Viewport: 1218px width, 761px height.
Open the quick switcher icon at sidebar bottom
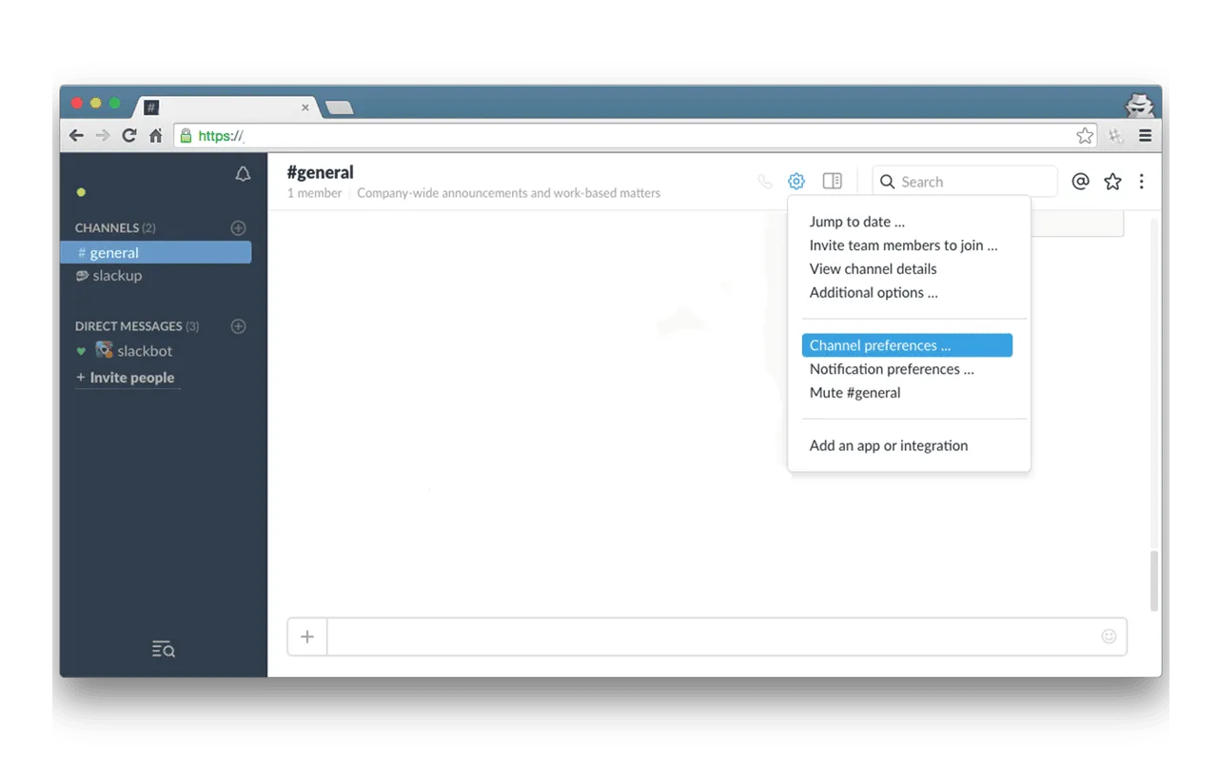tap(164, 650)
